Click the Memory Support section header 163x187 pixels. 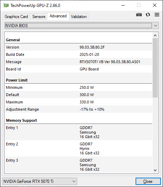(x=22, y=120)
